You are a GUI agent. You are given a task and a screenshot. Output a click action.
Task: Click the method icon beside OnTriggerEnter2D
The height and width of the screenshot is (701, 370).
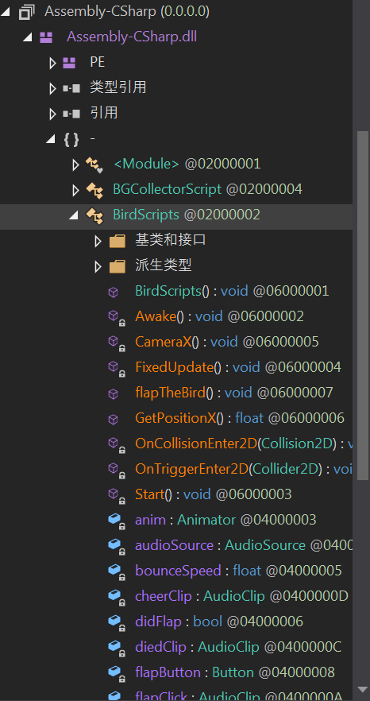point(116,471)
